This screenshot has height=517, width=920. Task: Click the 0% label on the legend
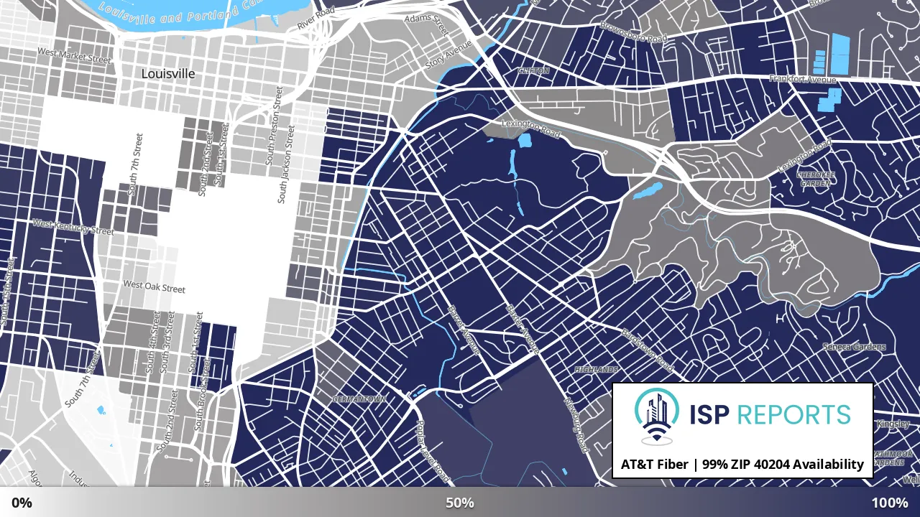tap(22, 503)
